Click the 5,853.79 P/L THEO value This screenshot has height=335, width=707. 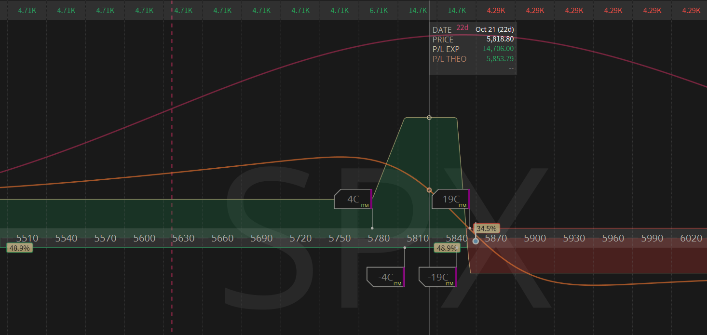pos(500,59)
